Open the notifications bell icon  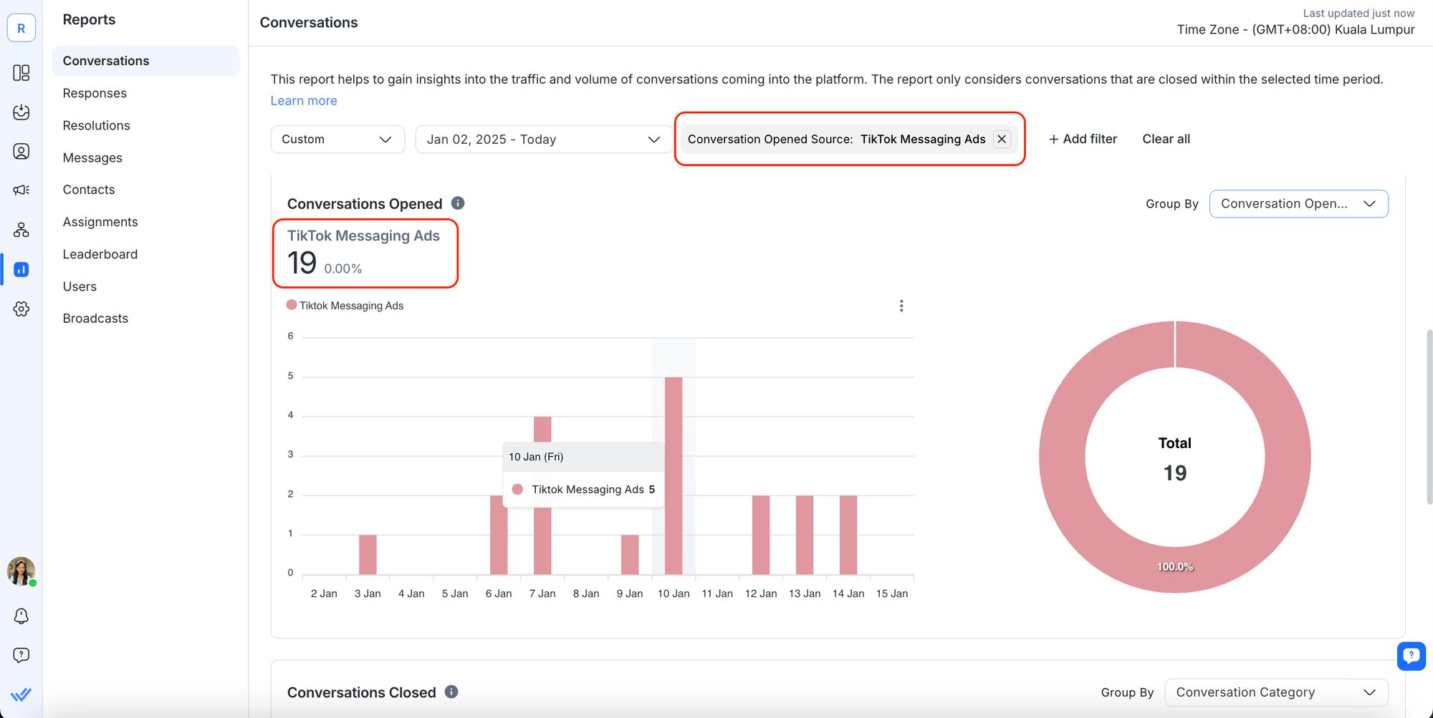click(21, 616)
